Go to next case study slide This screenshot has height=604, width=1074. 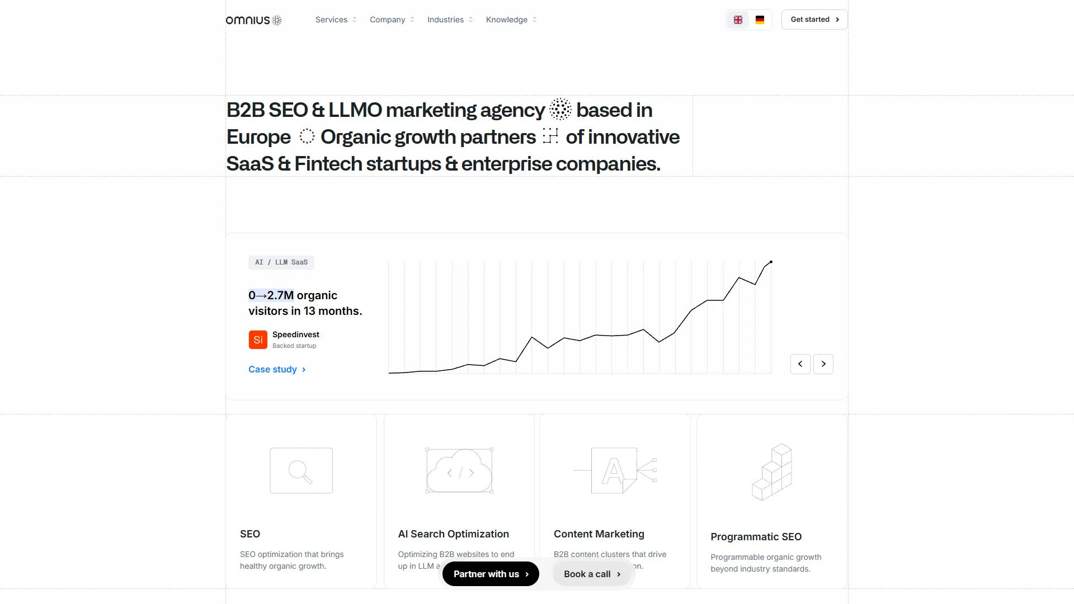coord(823,364)
